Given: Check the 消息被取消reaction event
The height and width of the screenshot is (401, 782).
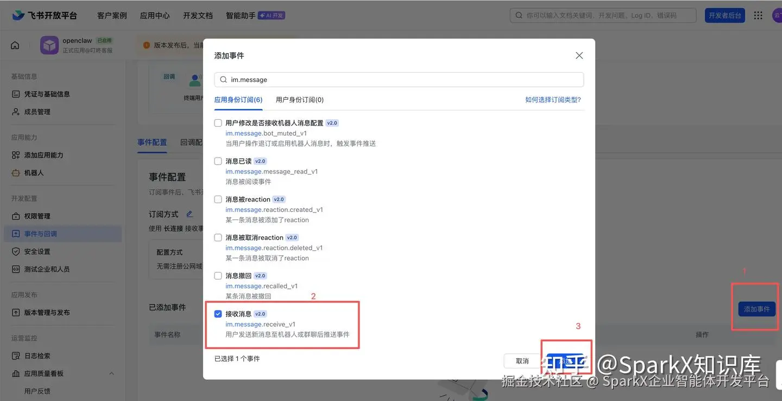Looking at the screenshot, I should (x=218, y=237).
